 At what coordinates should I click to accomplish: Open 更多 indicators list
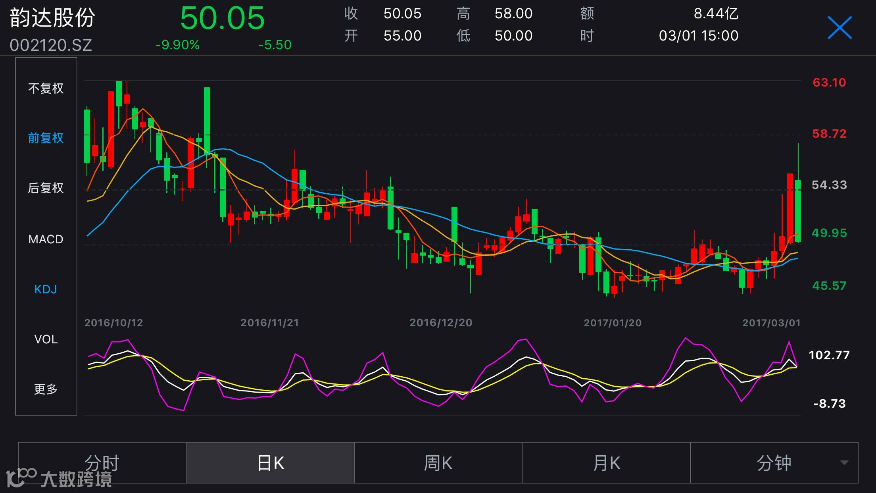click(x=46, y=389)
